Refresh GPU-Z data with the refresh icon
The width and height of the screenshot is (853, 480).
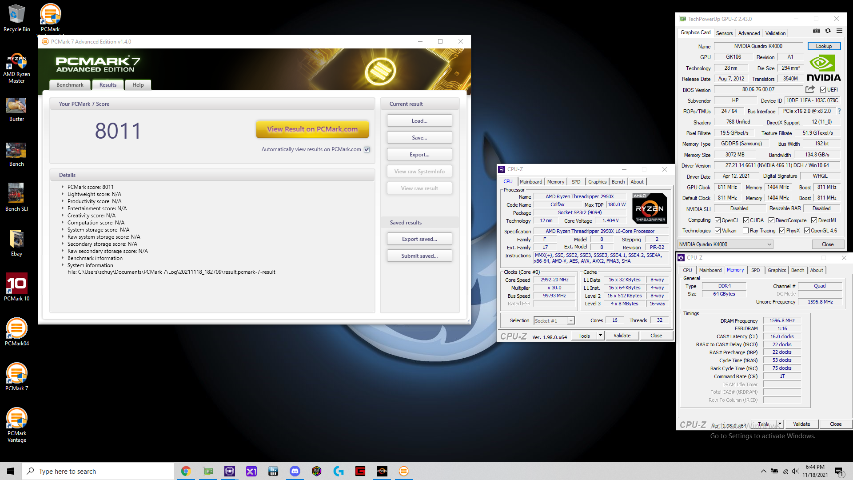point(828,31)
